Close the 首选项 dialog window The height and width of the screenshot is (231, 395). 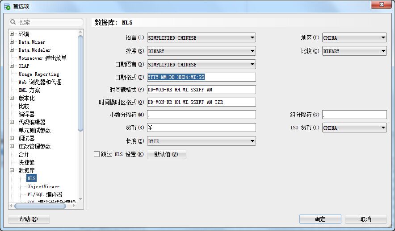point(382,5)
